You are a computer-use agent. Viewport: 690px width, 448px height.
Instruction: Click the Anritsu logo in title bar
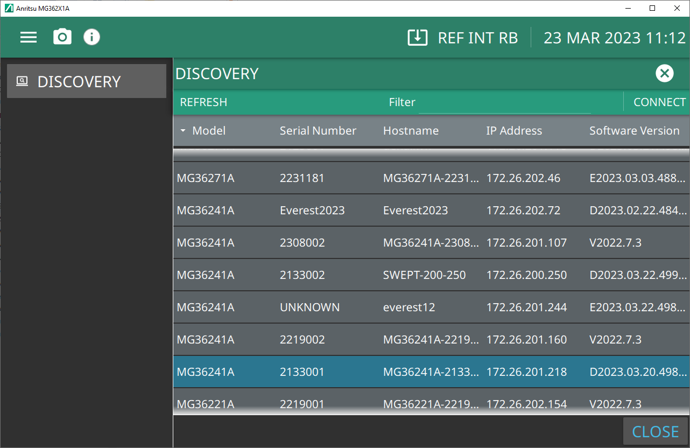pyautogui.click(x=9, y=8)
